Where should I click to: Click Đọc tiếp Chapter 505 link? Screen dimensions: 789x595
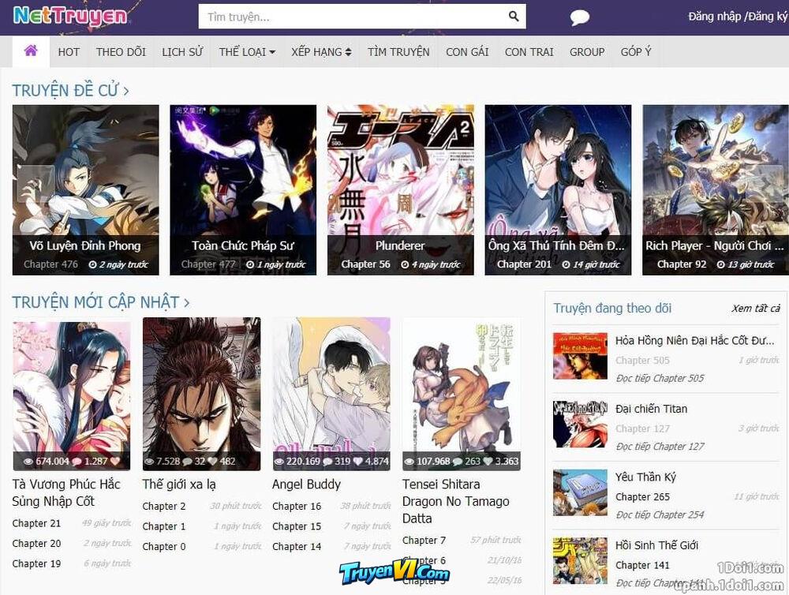pos(660,378)
